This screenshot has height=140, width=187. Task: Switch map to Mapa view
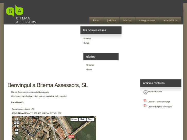74,119
